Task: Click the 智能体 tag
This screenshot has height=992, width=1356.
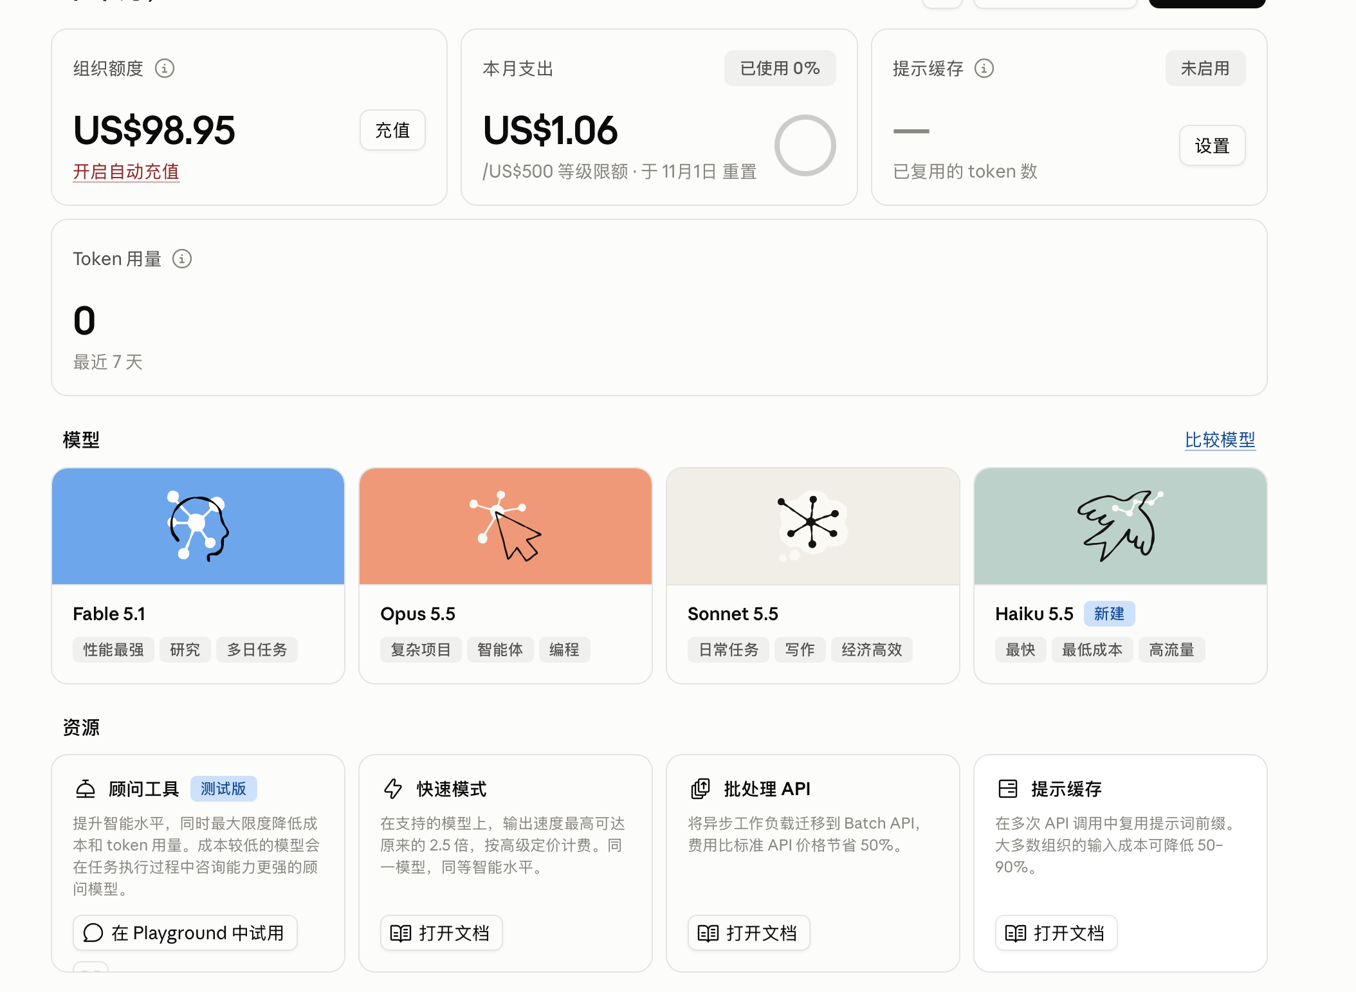Action: click(500, 650)
